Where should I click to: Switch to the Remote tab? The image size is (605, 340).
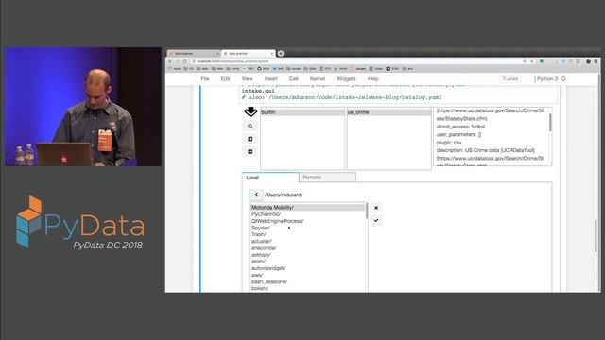[x=327, y=178]
